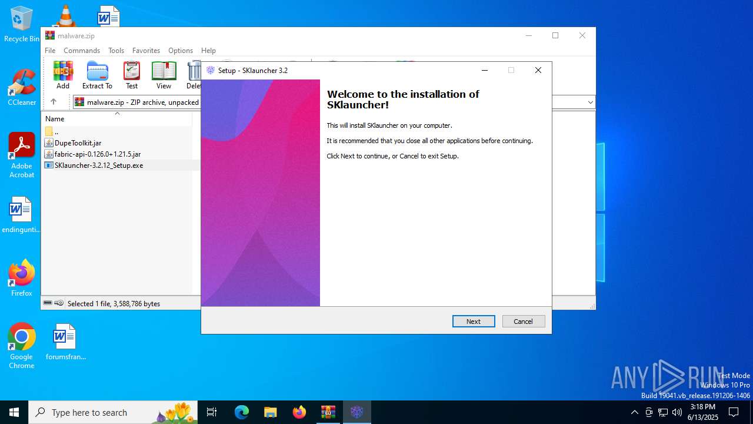Open the WinRAR Favorites menu
This screenshot has width=753, height=424.
tap(146, 51)
